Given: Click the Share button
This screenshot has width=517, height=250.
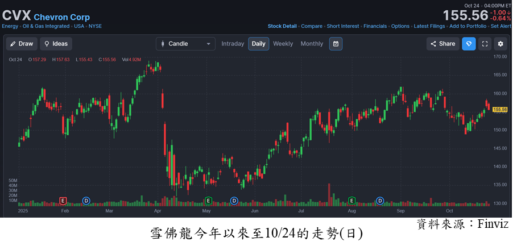Looking at the screenshot, I should click(442, 44).
